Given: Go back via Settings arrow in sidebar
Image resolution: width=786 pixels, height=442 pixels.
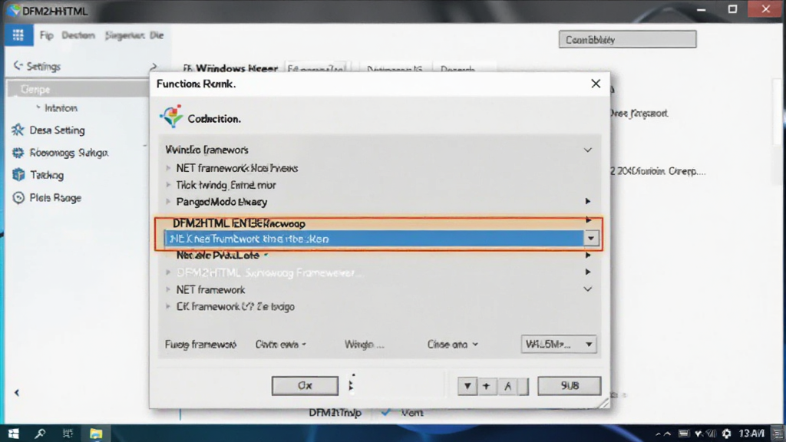Looking at the screenshot, I should point(18,66).
